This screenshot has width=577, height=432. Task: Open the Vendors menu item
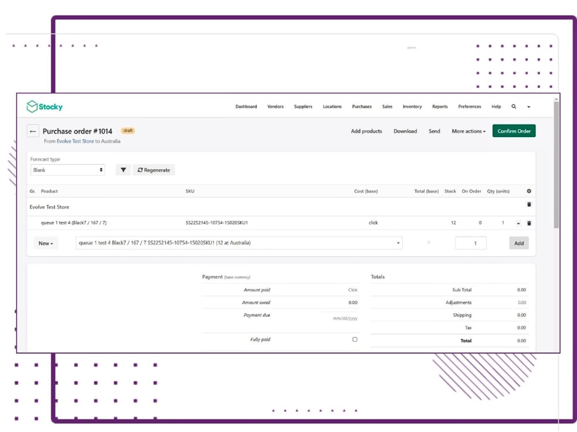[275, 107]
